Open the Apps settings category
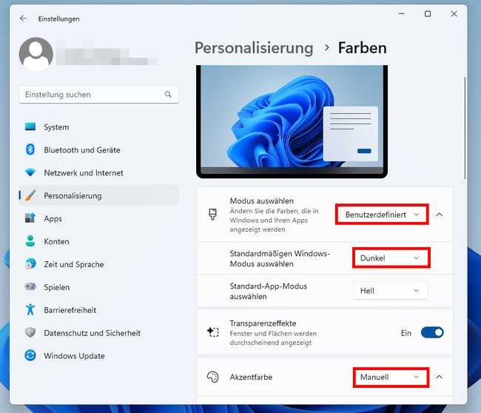Image resolution: width=481 pixels, height=413 pixels. (98, 218)
